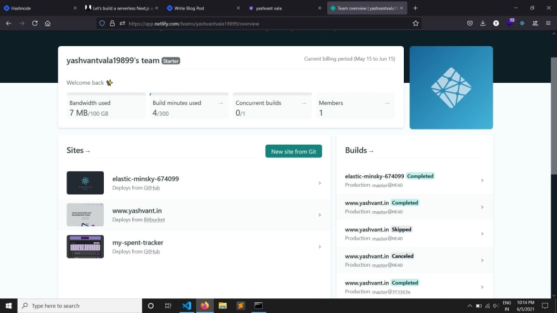Expand my-spent-tracker site row chevron

point(320,247)
